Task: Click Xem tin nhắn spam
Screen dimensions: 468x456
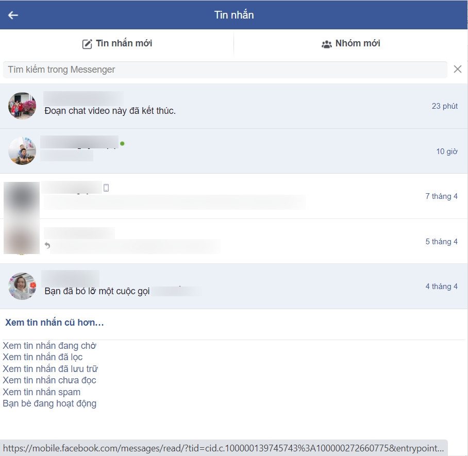Action: [42, 392]
